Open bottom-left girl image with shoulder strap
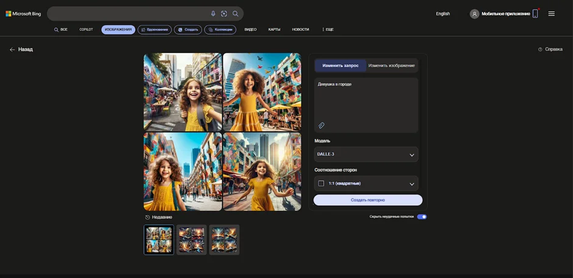 (x=183, y=171)
